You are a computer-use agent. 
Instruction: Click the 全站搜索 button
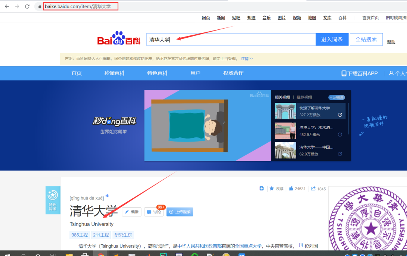click(x=366, y=40)
